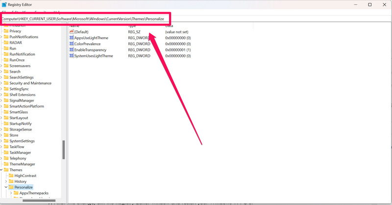
Task: Click the (Default) value name
Action: point(81,32)
